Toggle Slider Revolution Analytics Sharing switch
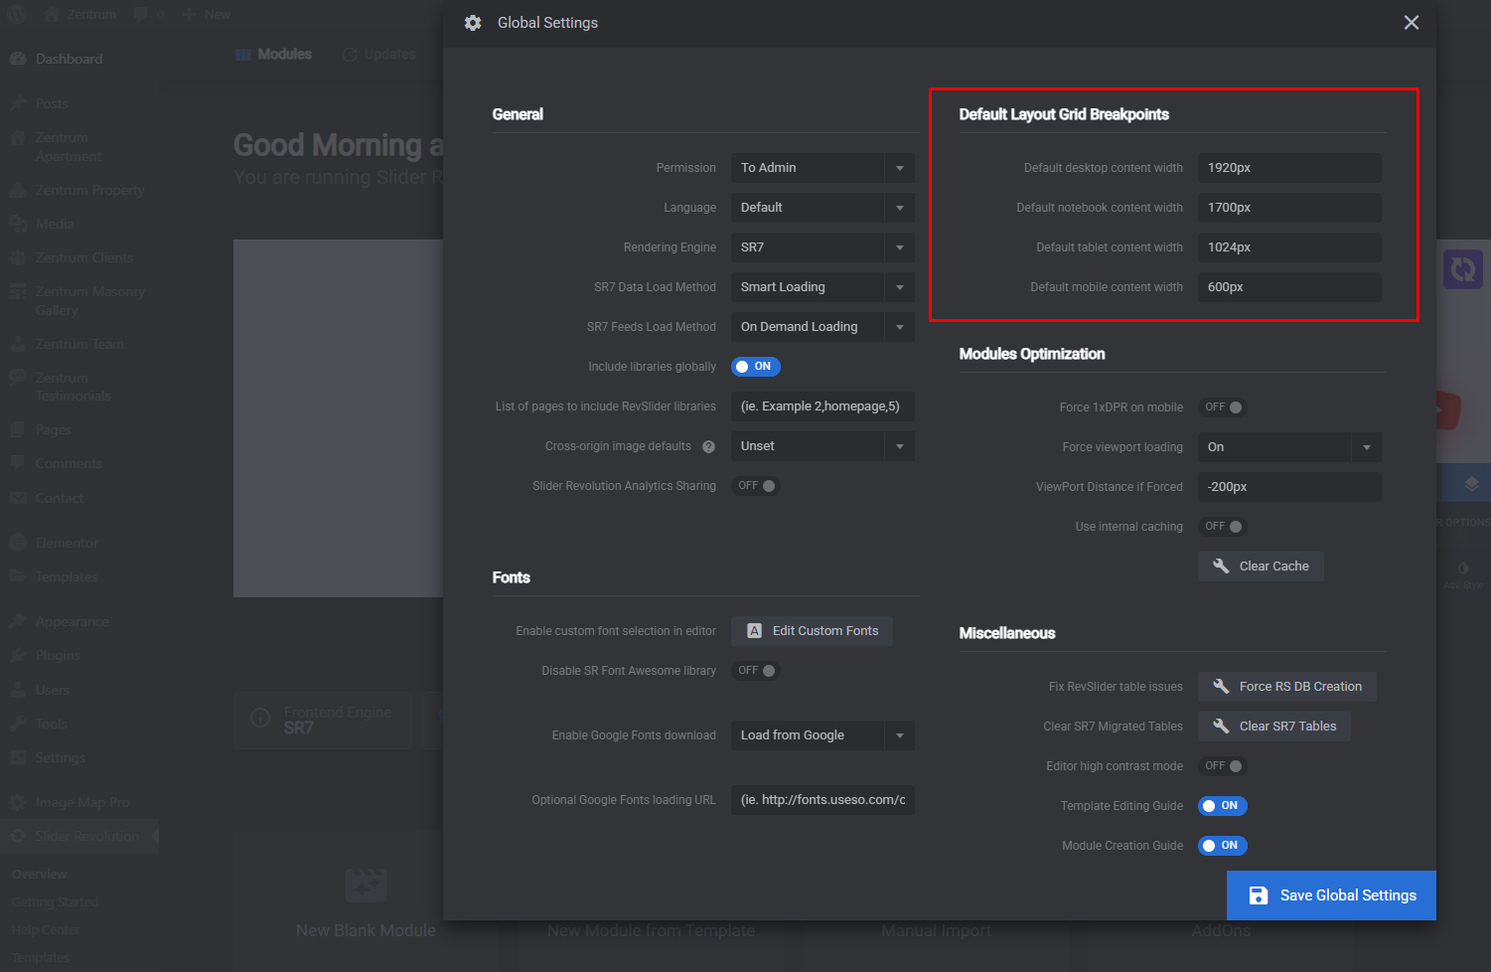 point(756,486)
